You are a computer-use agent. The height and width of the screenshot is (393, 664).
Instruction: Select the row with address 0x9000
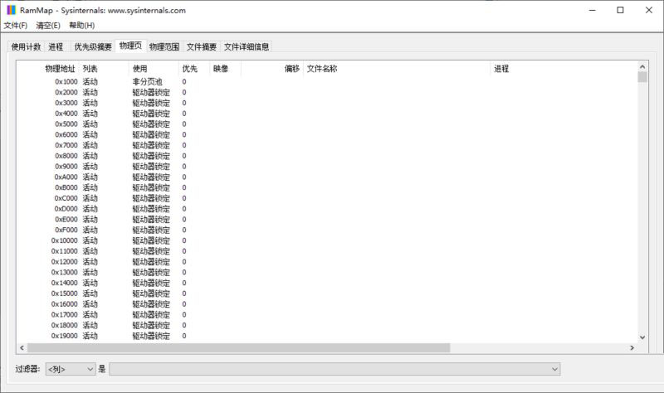coord(327,167)
